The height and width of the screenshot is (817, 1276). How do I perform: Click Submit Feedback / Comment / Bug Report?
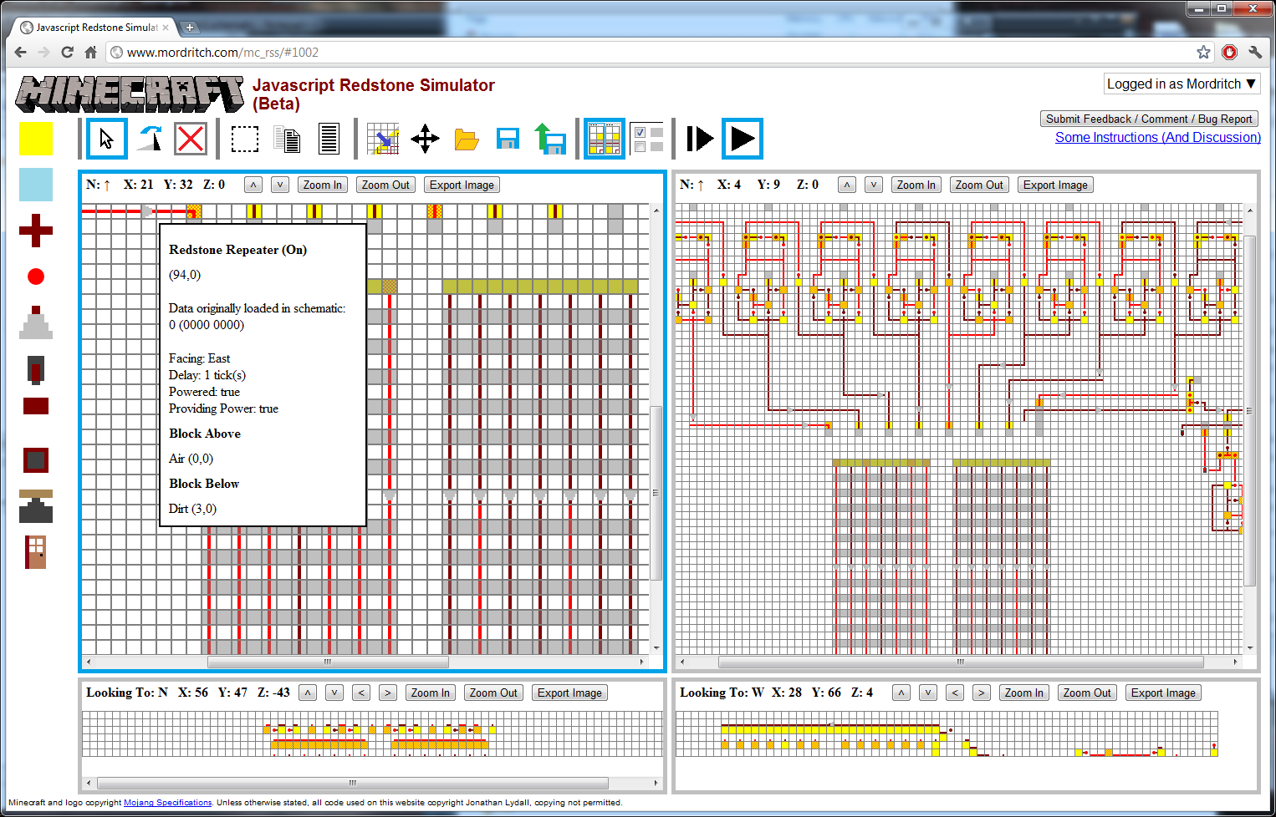coord(1149,119)
